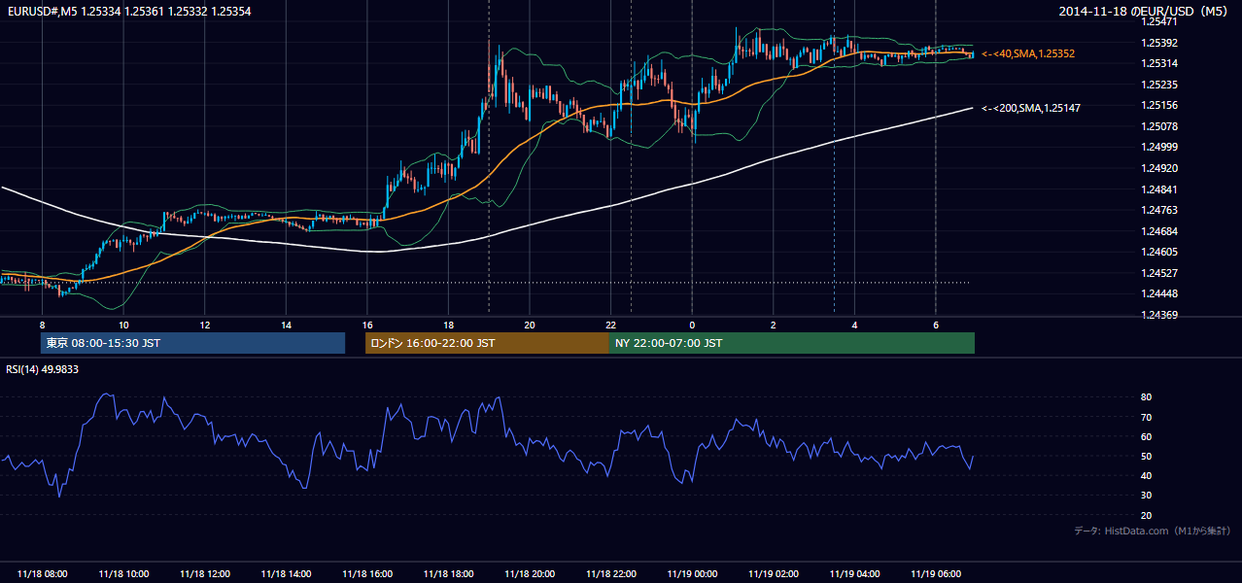Screen dimensions: 1242x583
Task: Select the 200 SMA label 1.25147
Action: tap(1032, 108)
